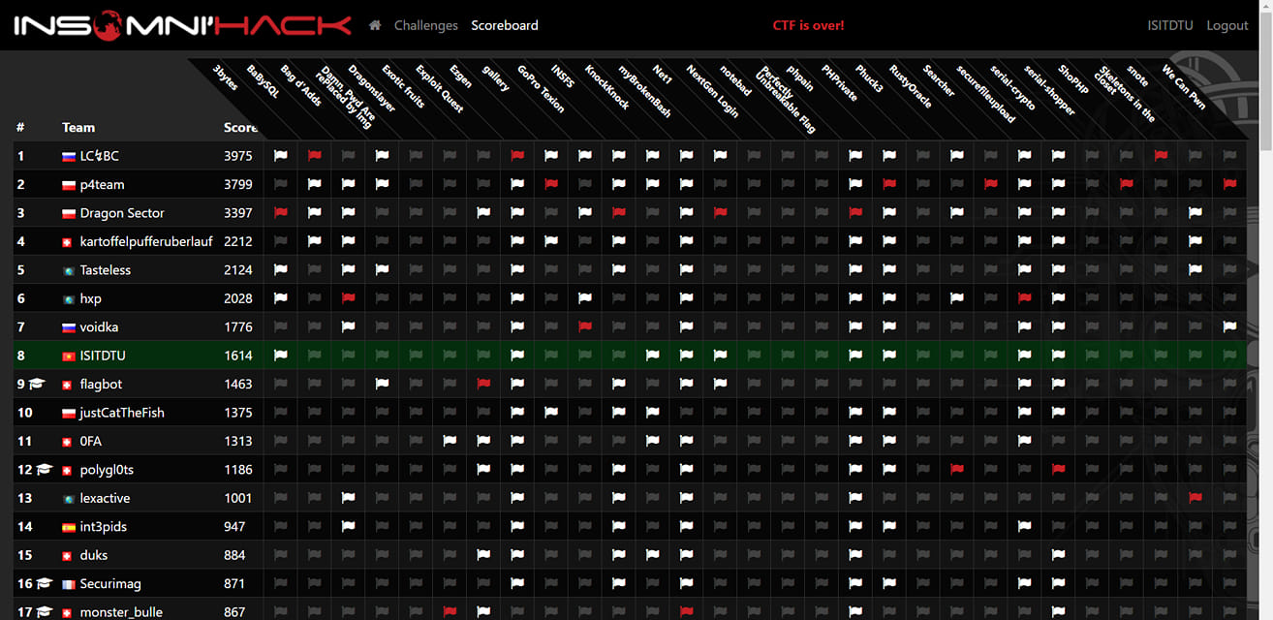Click Dragon Sector's white snote flag
This screenshot has width=1273, height=620.
1195,212
